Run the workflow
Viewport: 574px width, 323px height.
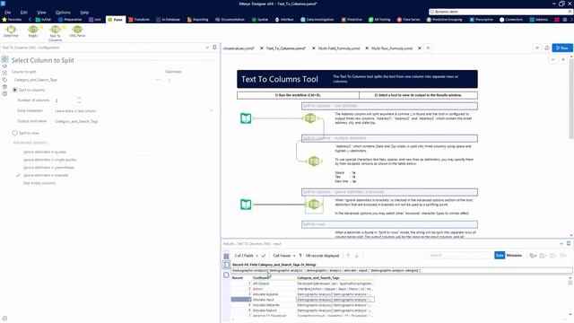click(x=562, y=48)
